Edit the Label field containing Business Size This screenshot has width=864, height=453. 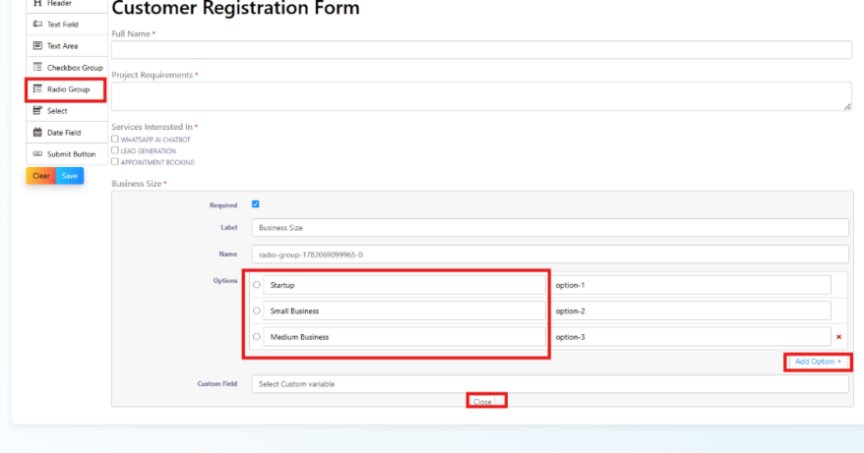tap(550, 227)
